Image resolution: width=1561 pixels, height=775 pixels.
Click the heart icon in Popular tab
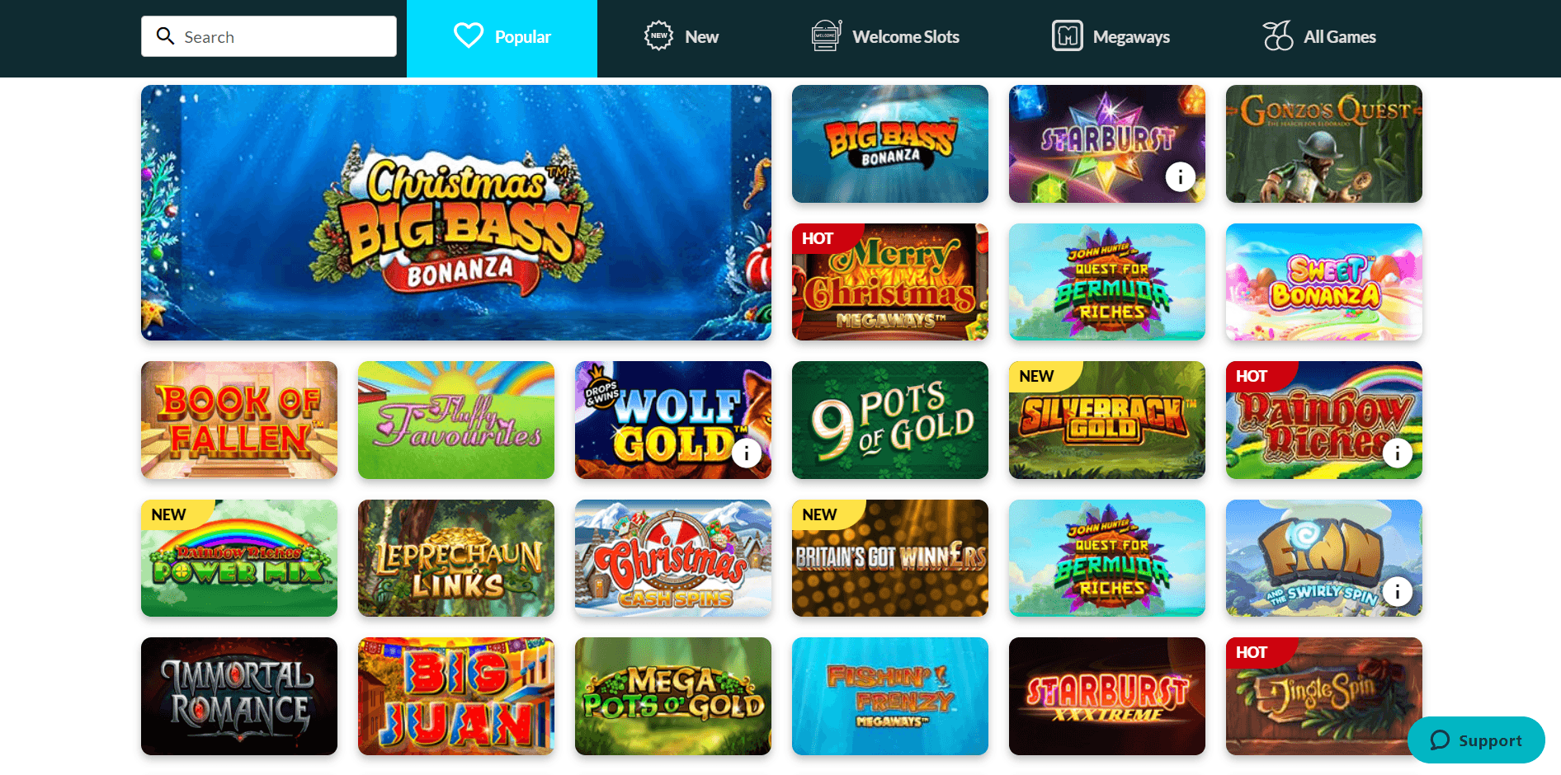point(469,35)
